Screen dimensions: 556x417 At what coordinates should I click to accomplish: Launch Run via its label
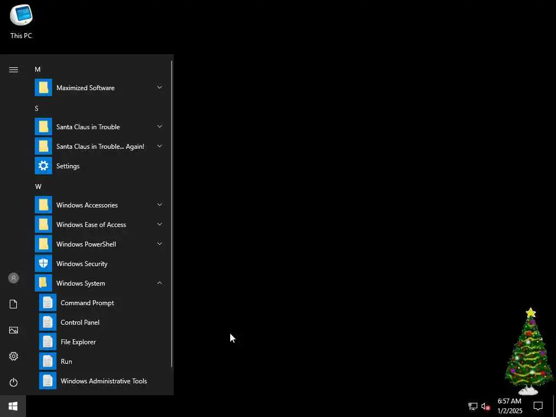pos(66,362)
